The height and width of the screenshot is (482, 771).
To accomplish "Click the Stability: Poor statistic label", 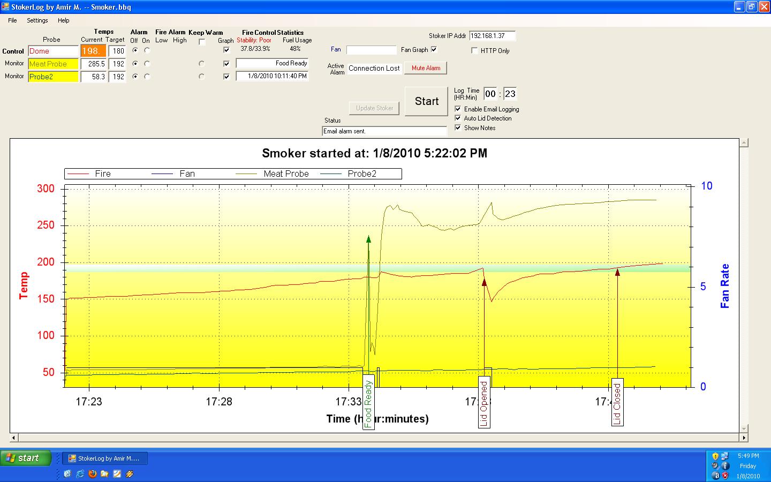I will pyautogui.click(x=254, y=40).
